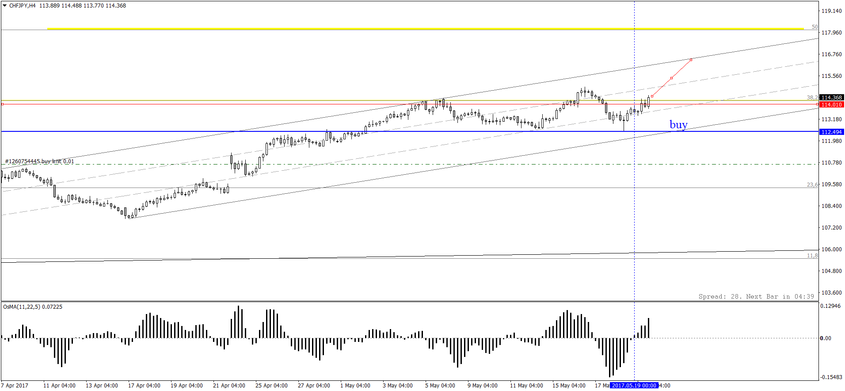Click the Fibonacci 38,2 level label
The width and height of the screenshot is (845, 391).
click(x=812, y=97)
